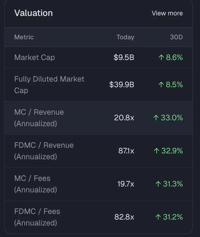
Task: Click the up arrow beside 31.3%
Action: 158,184
